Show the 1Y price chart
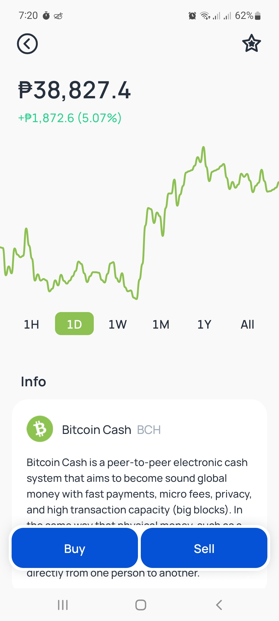The image size is (279, 621). [x=204, y=324]
